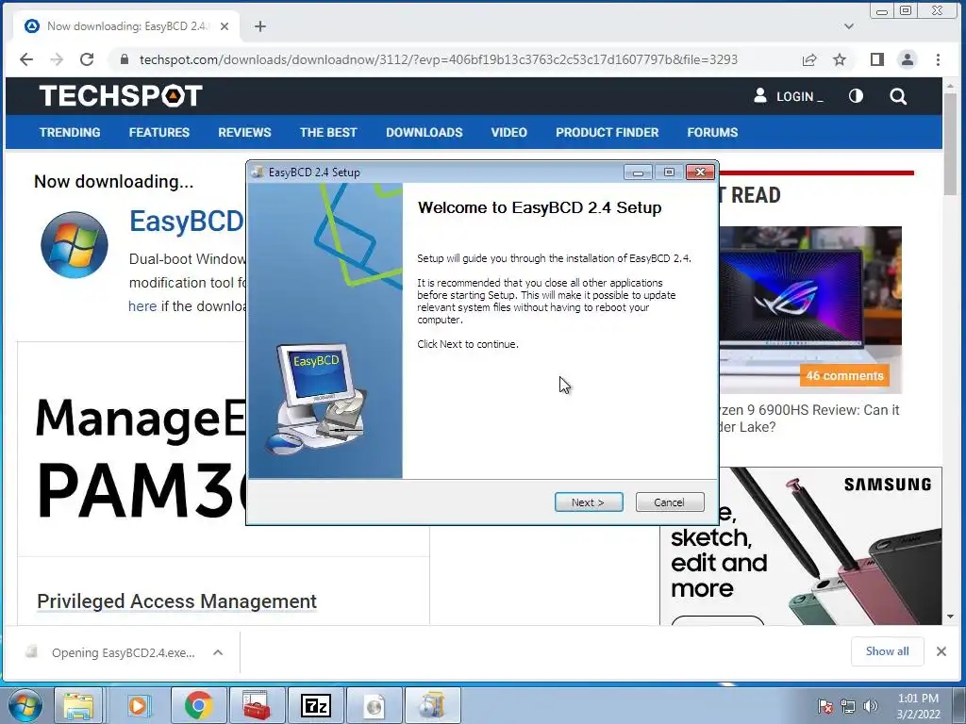Viewport: 966px width, 724px height.
Task: Click the EasyBCD Setup title bar icon
Action: coord(258,173)
